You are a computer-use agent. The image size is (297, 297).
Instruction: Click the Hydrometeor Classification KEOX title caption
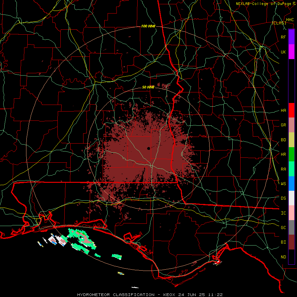150,295
